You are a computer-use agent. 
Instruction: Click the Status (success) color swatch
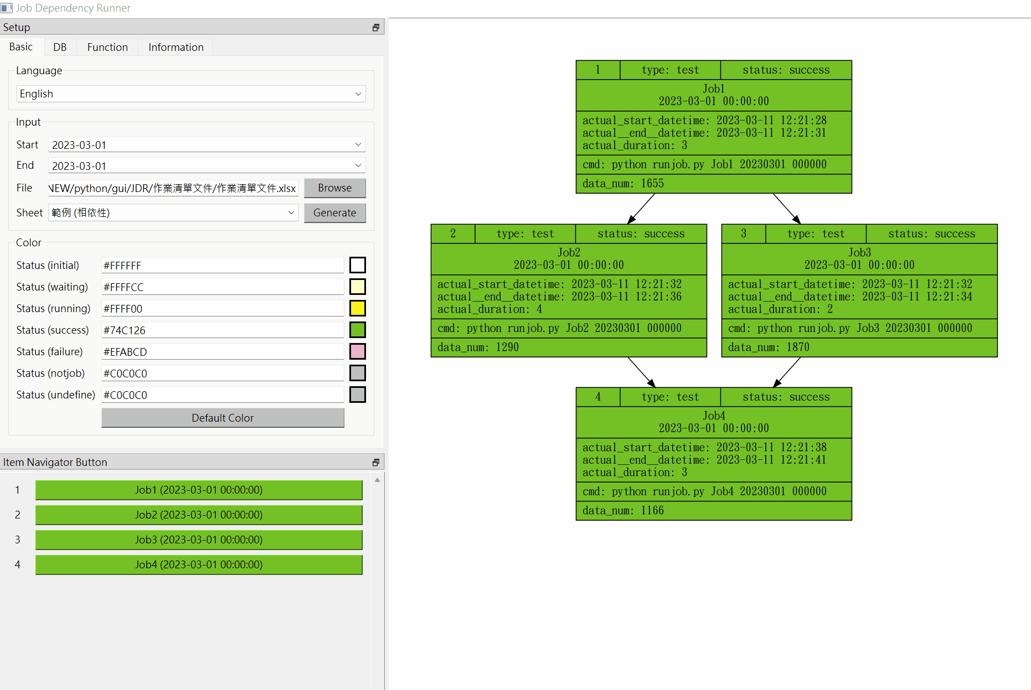click(x=357, y=330)
